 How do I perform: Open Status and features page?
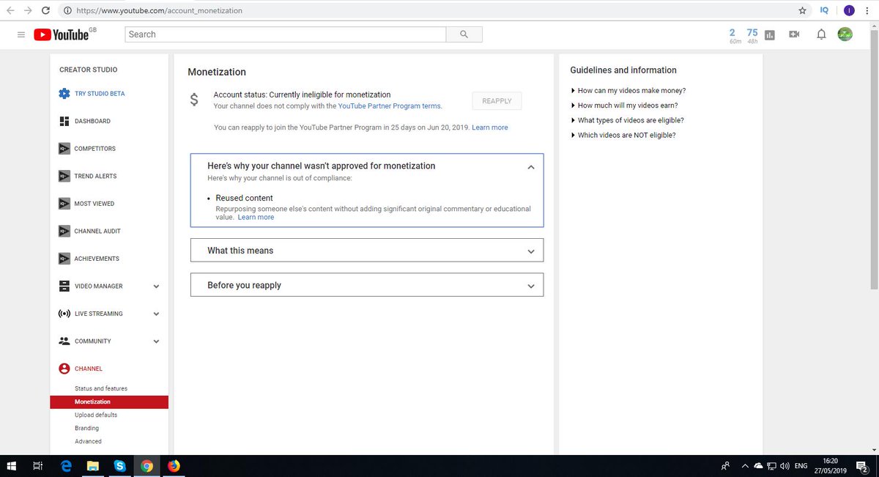point(101,388)
